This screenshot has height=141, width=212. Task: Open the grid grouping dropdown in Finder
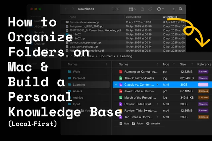pyautogui.click(x=132, y=9)
